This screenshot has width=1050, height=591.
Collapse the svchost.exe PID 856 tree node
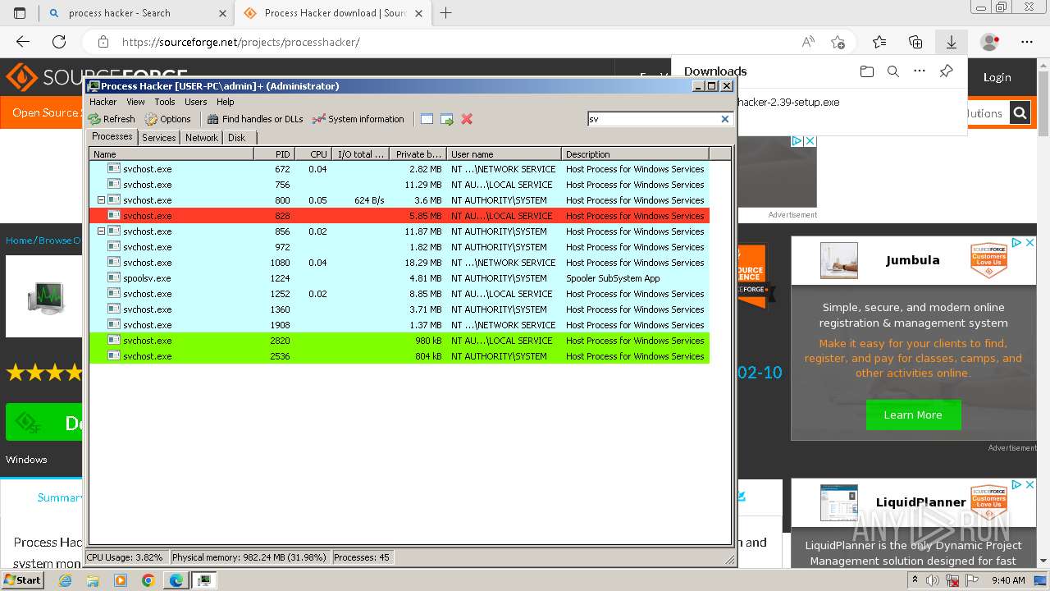click(x=102, y=231)
